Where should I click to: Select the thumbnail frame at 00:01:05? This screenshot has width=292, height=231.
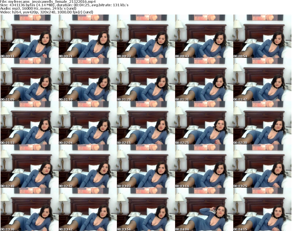click(30, 79)
